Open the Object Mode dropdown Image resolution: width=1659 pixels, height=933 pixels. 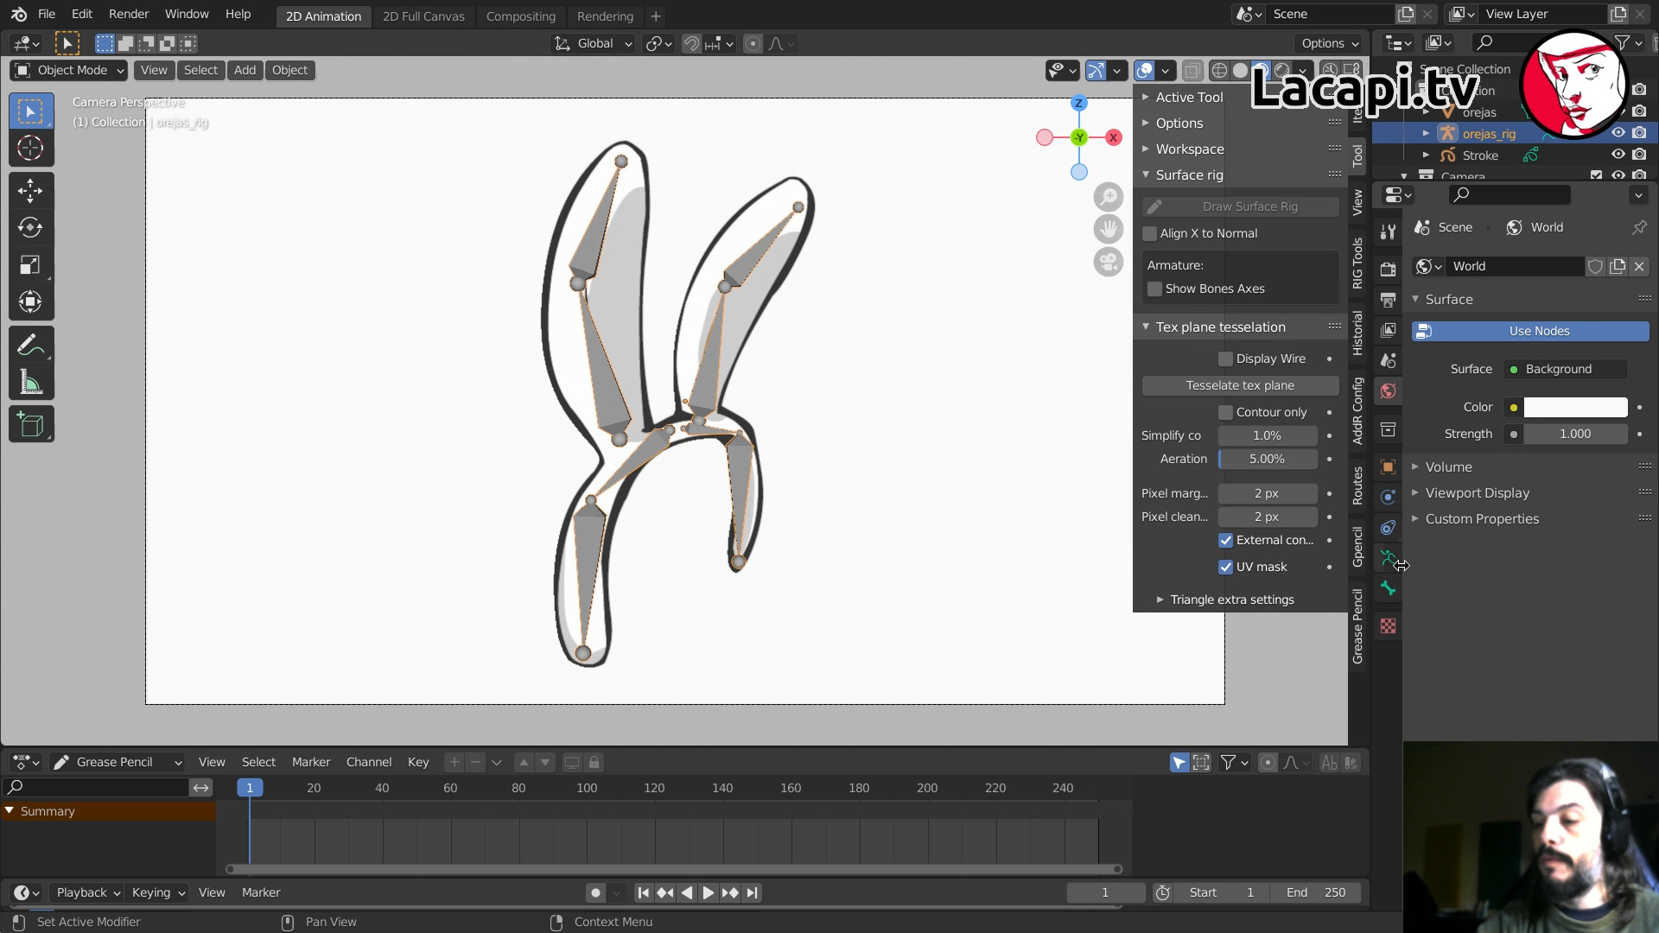(69, 70)
